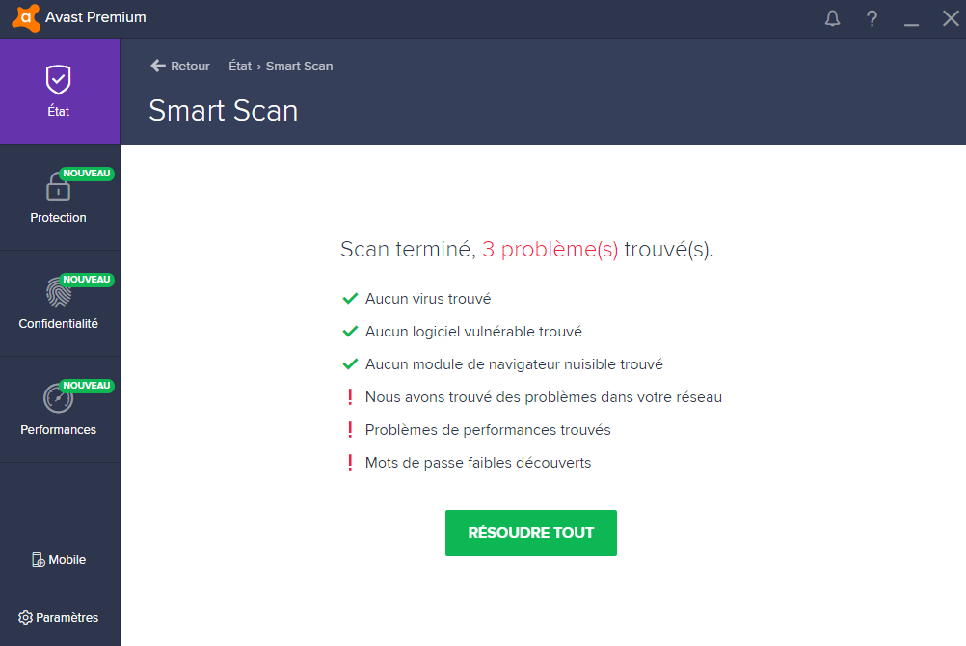Select the Protection sidebar label
Screen dimensions: 966x646
point(58,218)
